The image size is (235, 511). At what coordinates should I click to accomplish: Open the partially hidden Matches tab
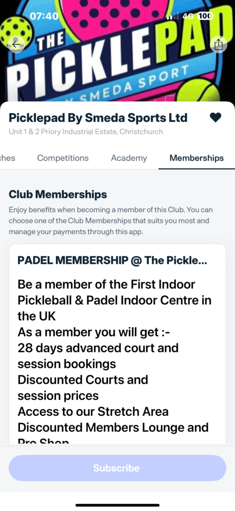pos(7,158)
